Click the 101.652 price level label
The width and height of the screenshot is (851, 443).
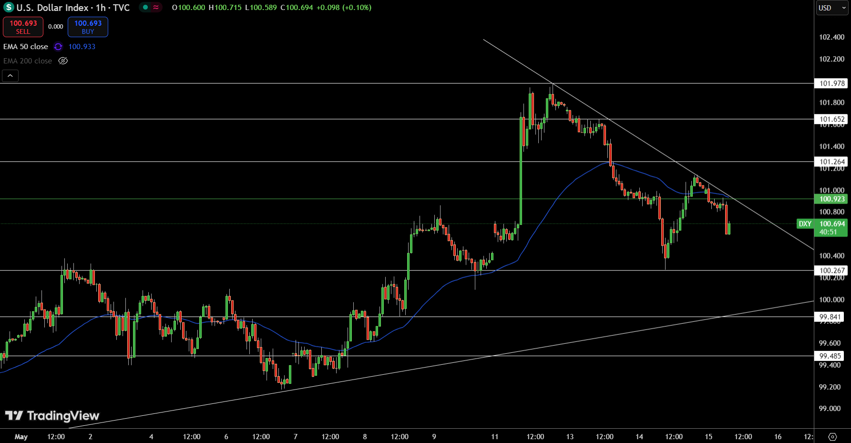point(831,119)
